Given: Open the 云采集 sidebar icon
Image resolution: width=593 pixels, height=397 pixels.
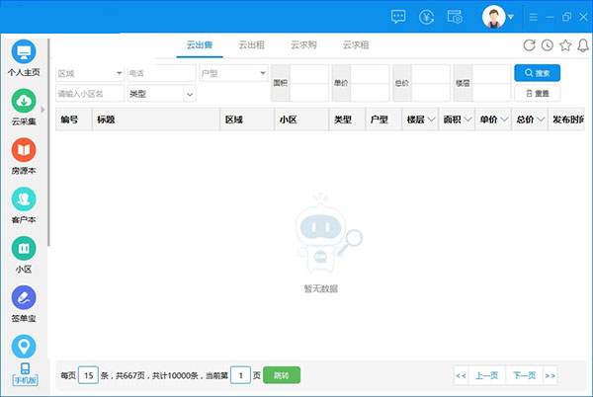Looking at the screenshot, I should point(24,101).
